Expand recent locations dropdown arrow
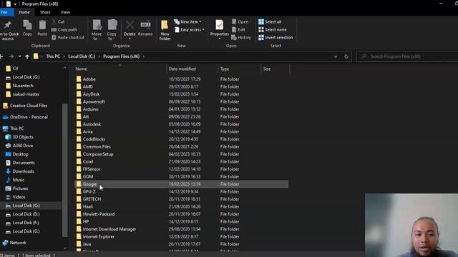The image size is (458, 257). pyautogui.click(x=19, y=56)
